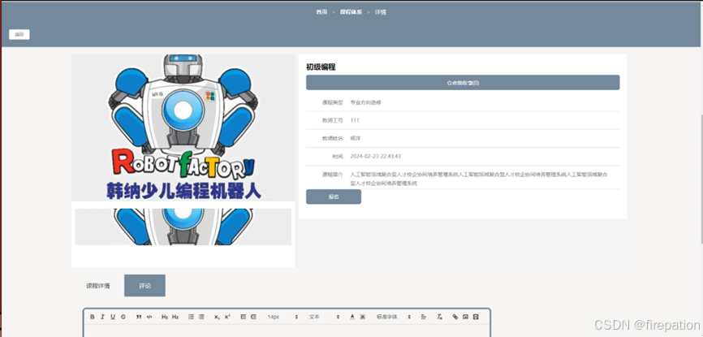Insert a code block using the code icon
The height and width of the screenshot is (337, 703).
[x=149, y=317]
